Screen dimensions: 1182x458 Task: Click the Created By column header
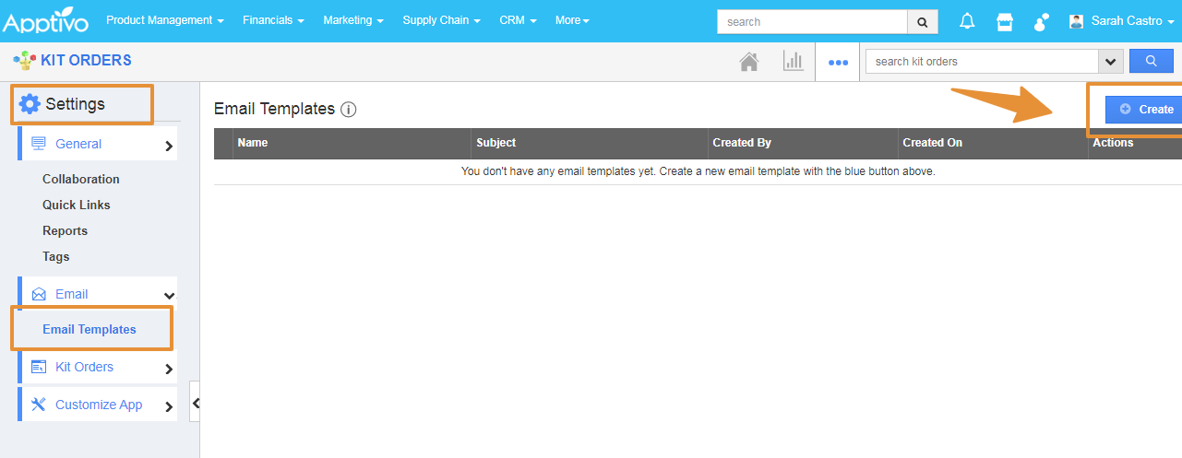(x=742, y=143)
